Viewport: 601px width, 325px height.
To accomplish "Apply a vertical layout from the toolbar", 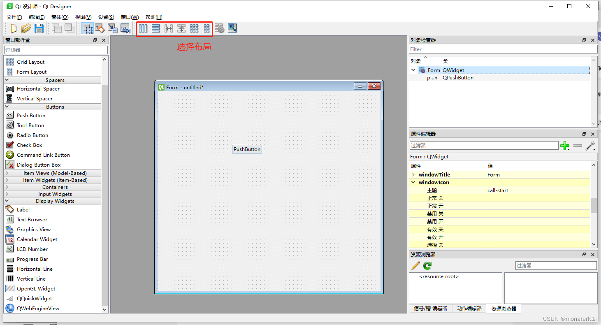I will 156,28.
